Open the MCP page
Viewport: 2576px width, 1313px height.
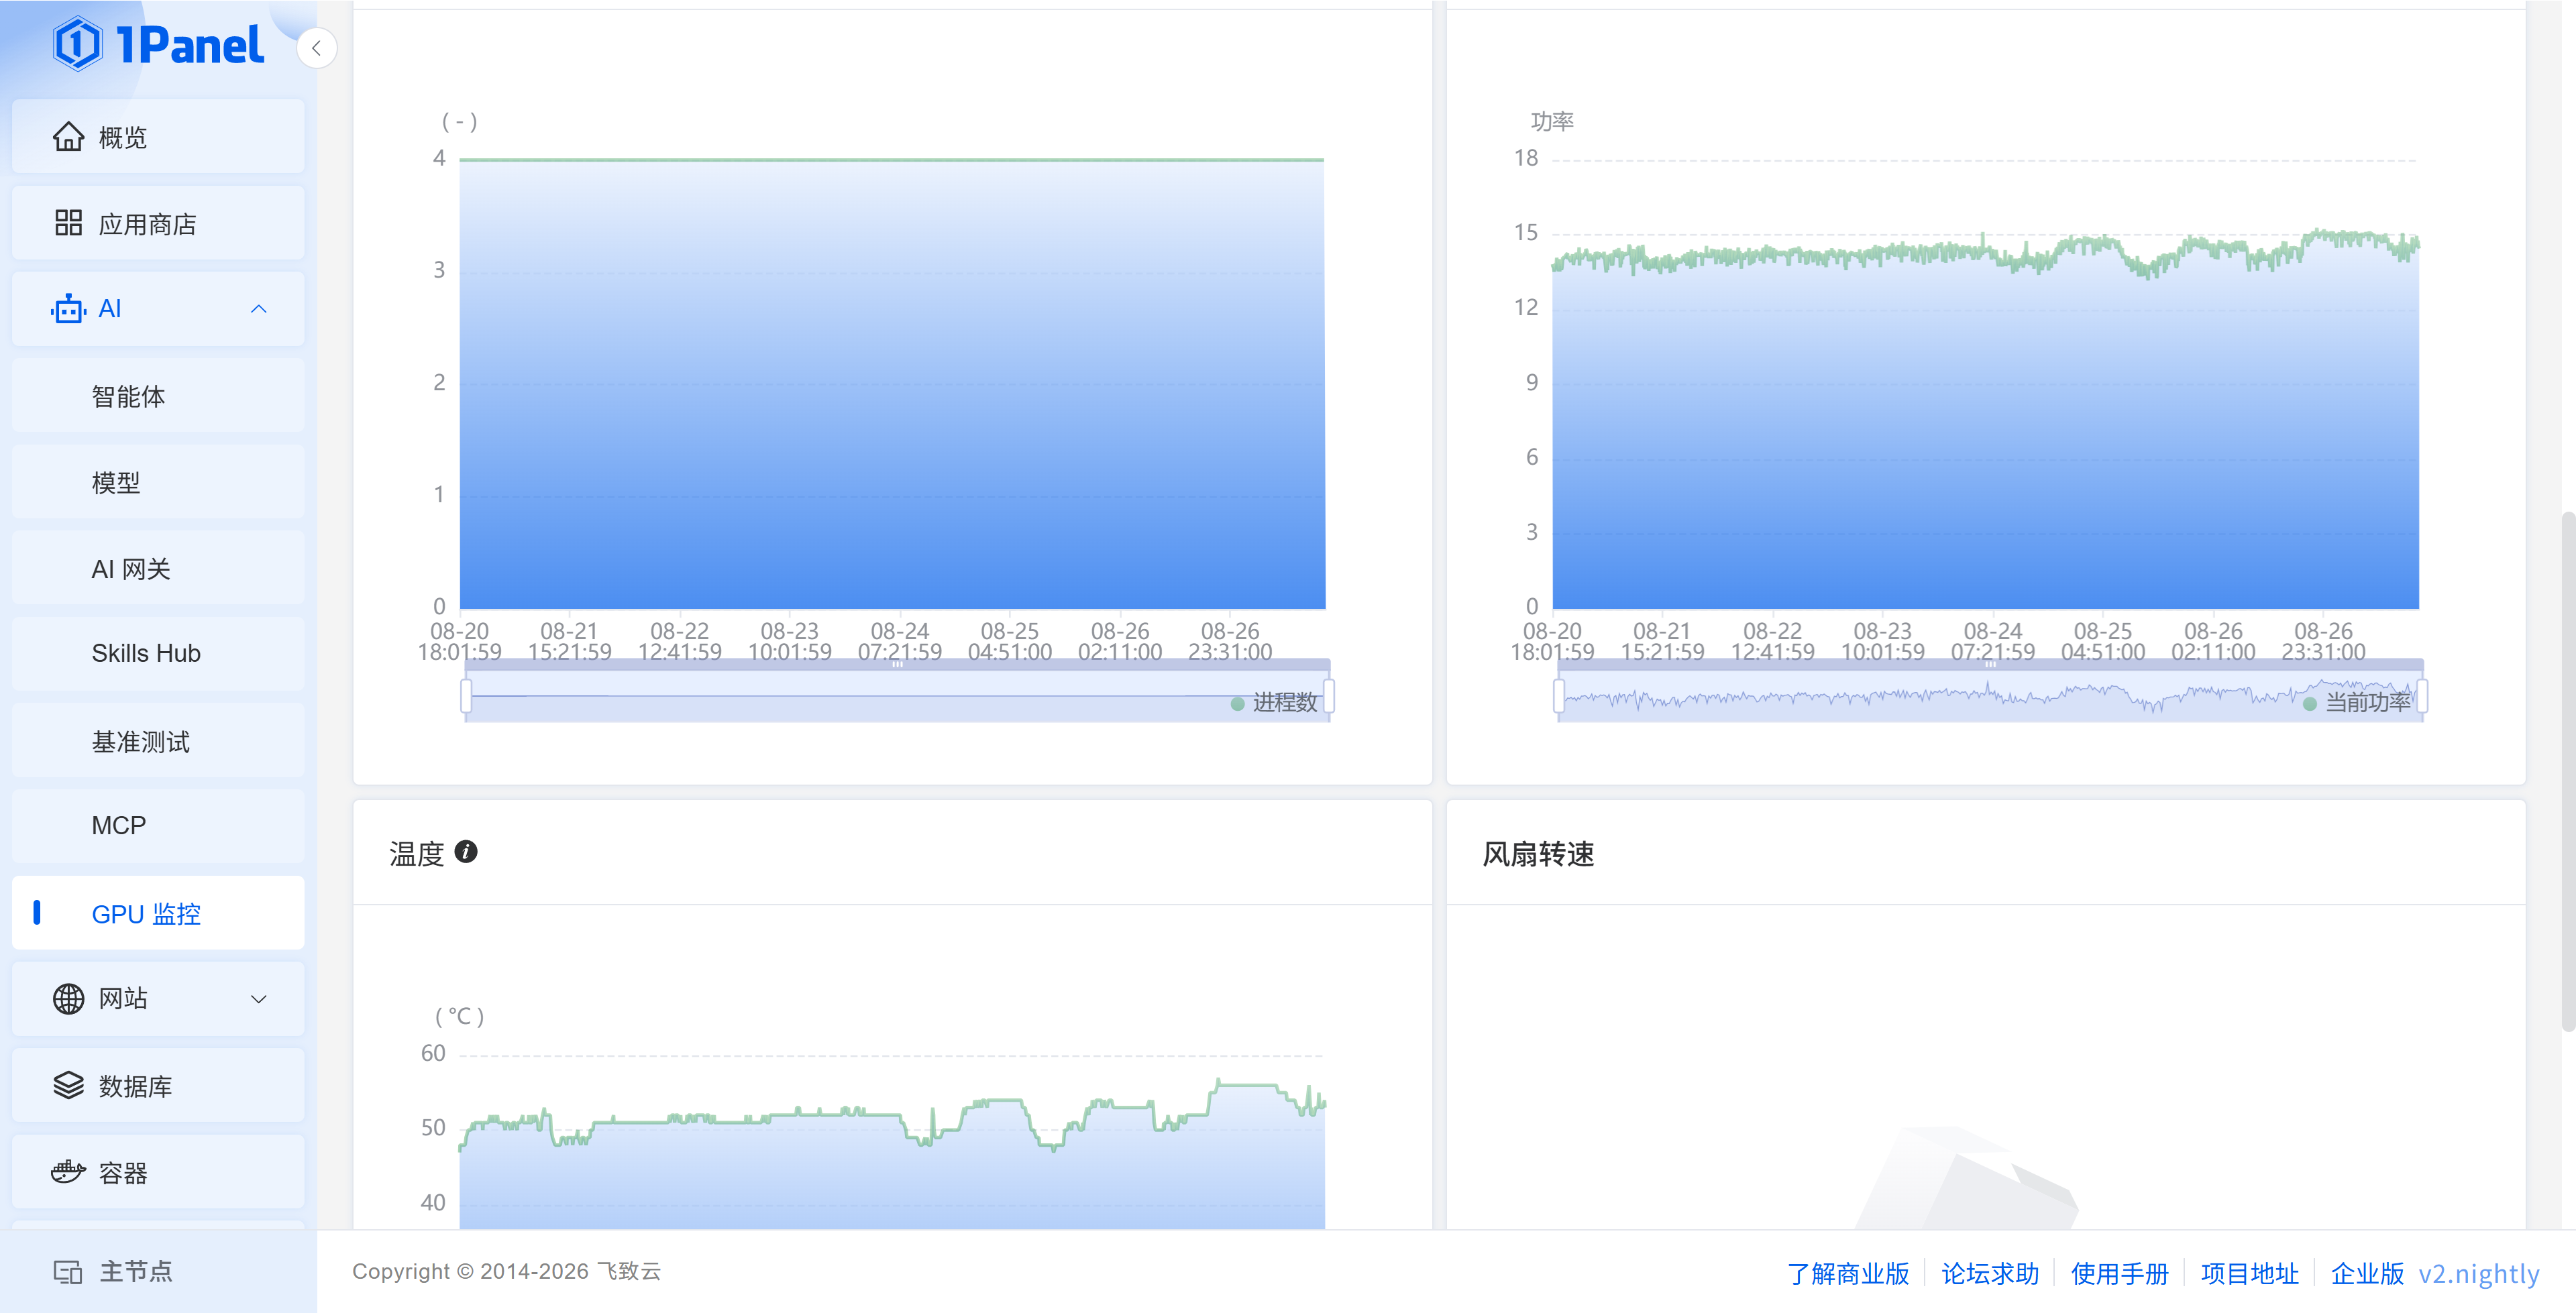coord(158,826)
